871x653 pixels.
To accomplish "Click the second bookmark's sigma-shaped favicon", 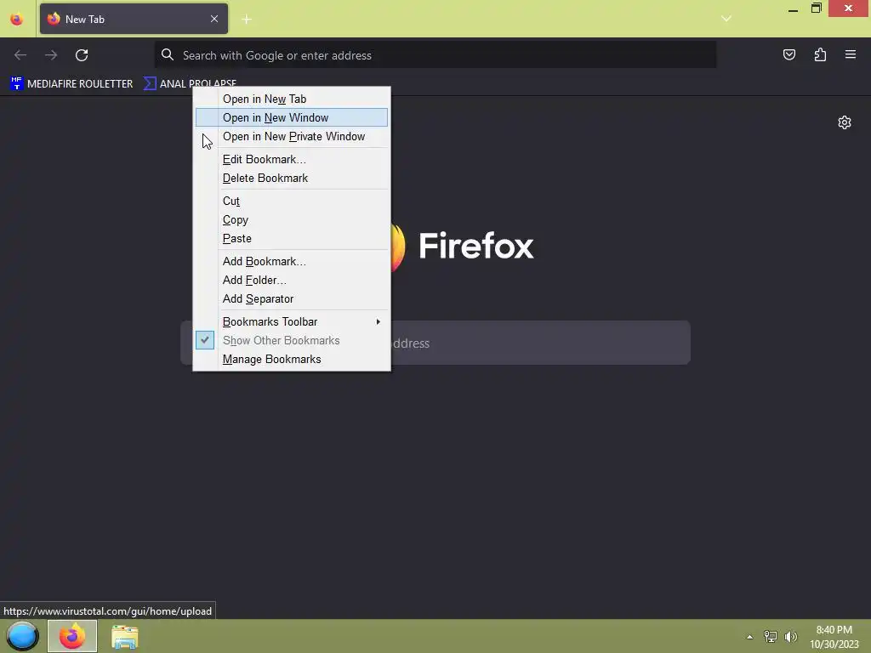I will 150,84.
